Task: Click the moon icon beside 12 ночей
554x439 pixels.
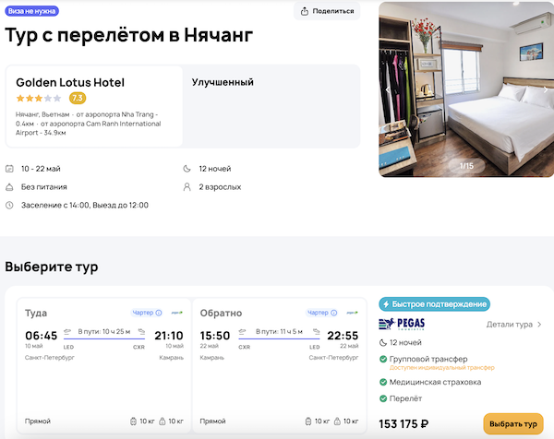Action: click(187, 169)
